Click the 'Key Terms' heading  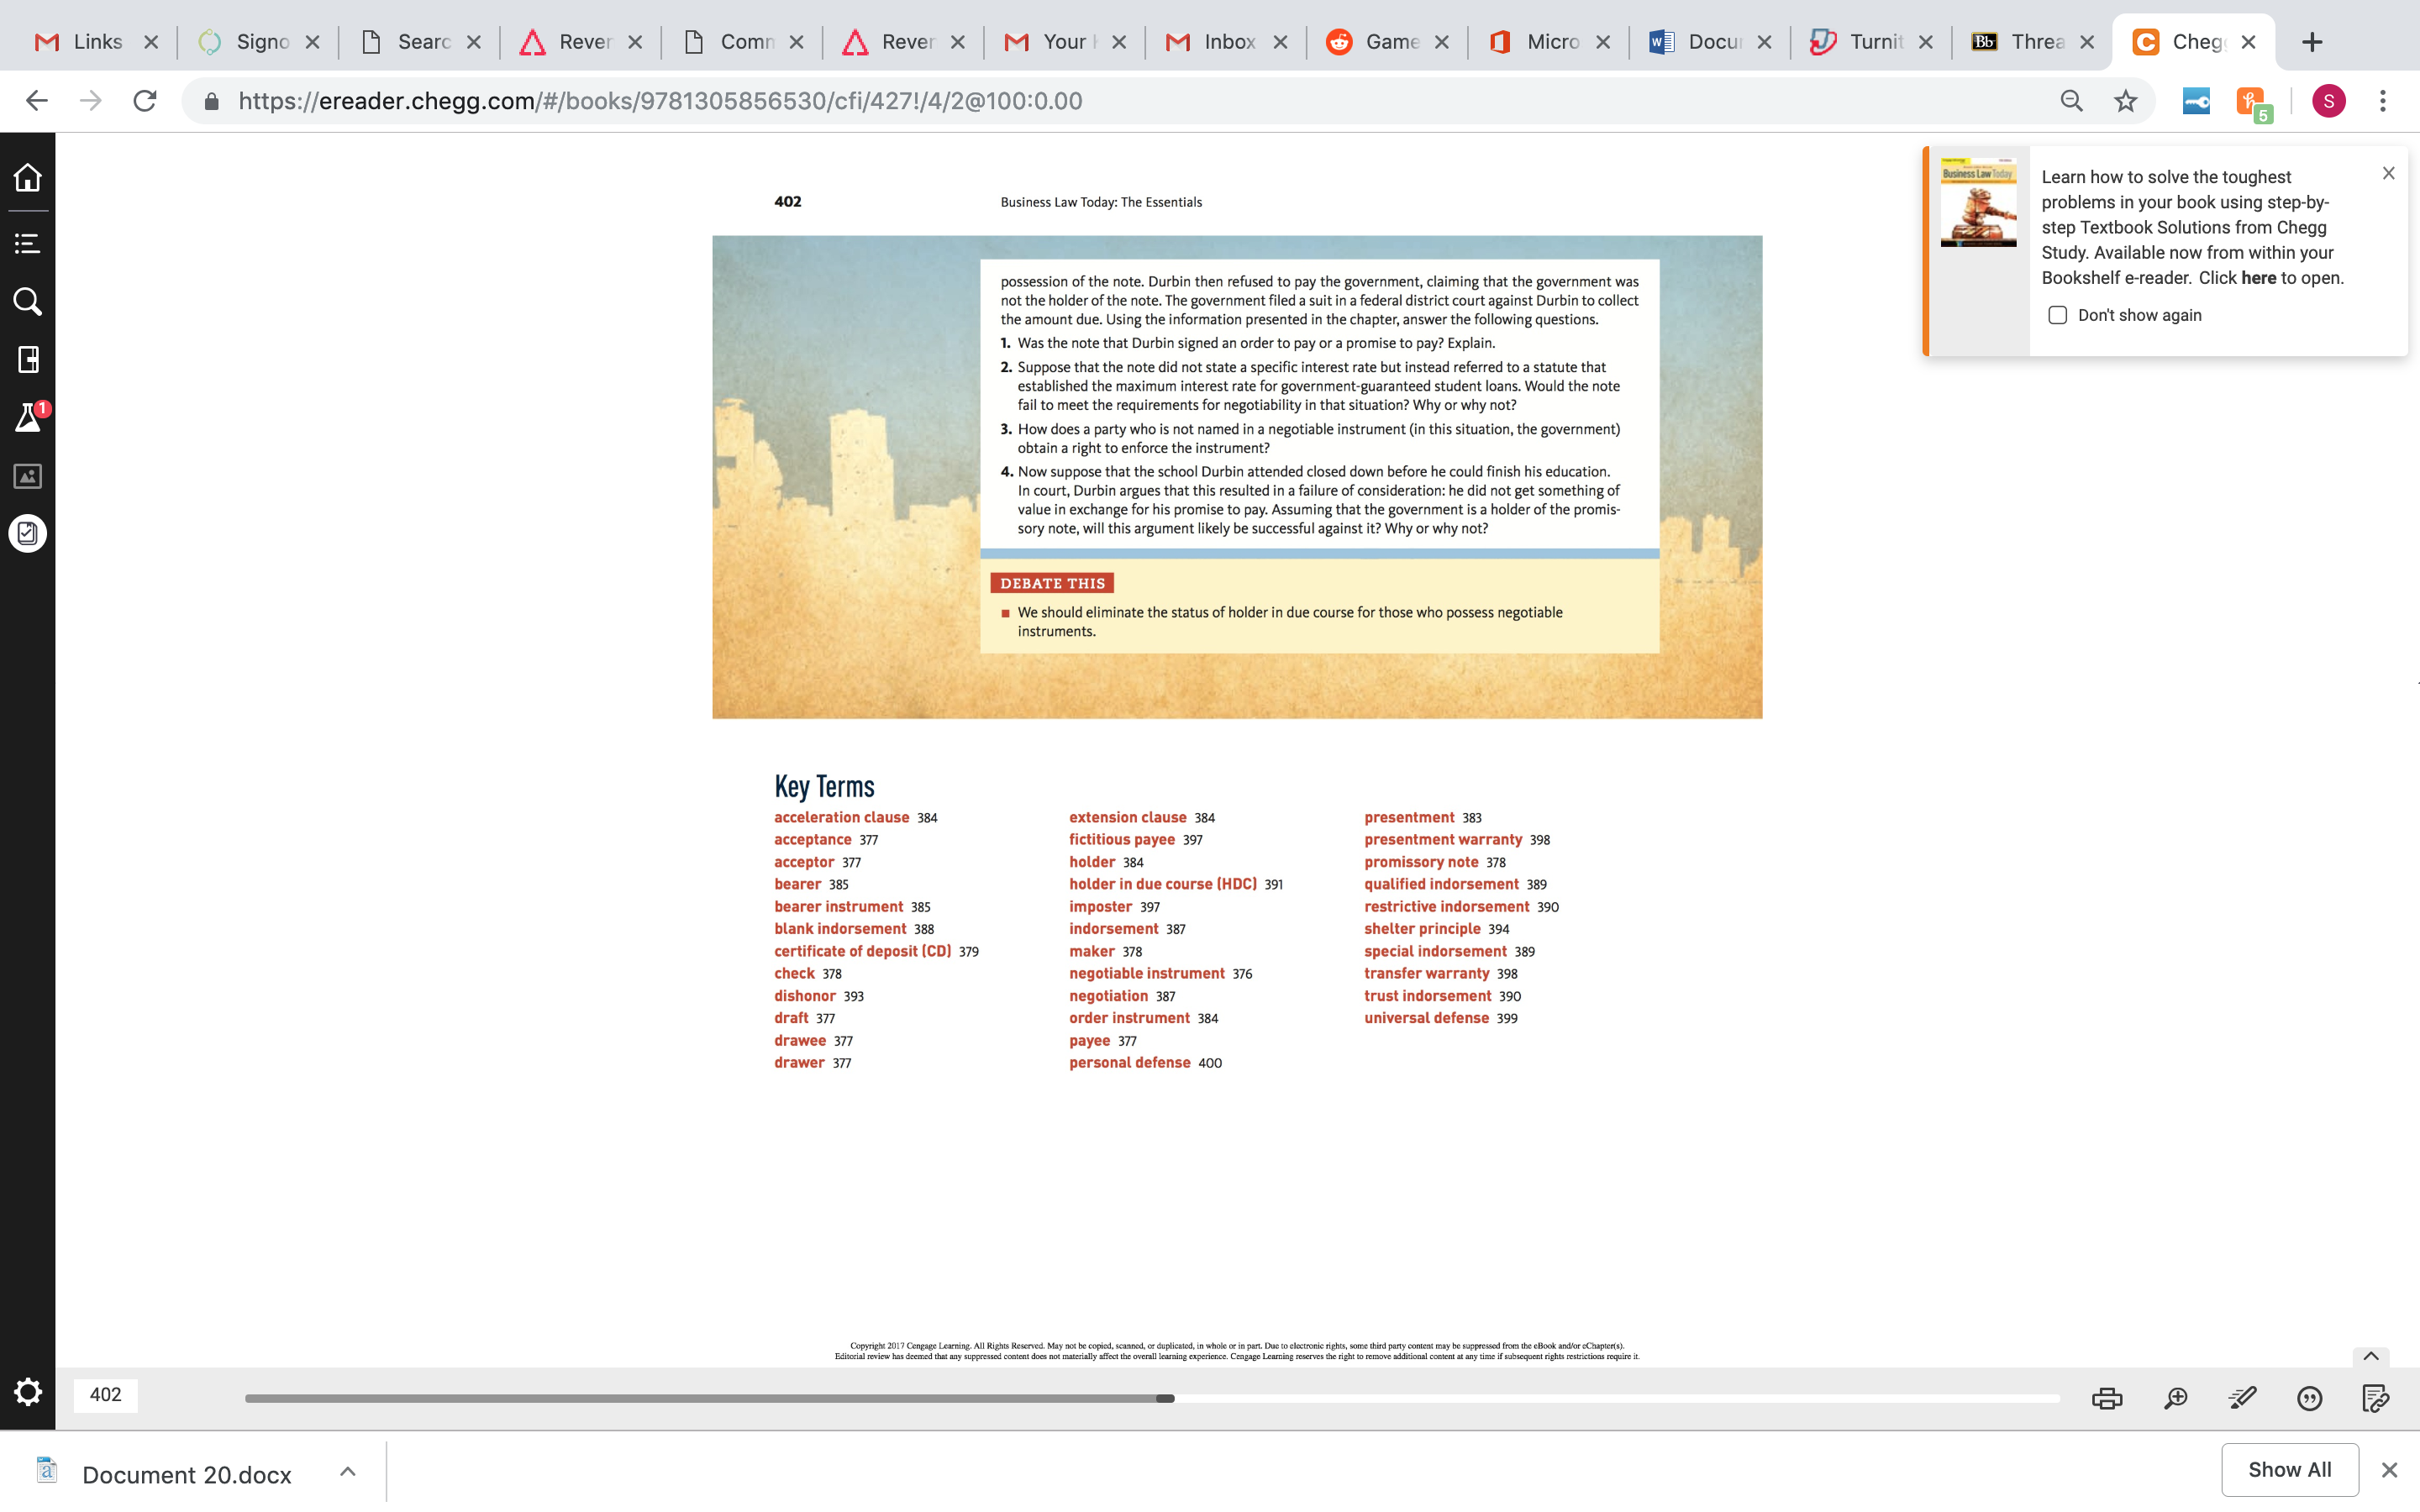tap(824, 787)
